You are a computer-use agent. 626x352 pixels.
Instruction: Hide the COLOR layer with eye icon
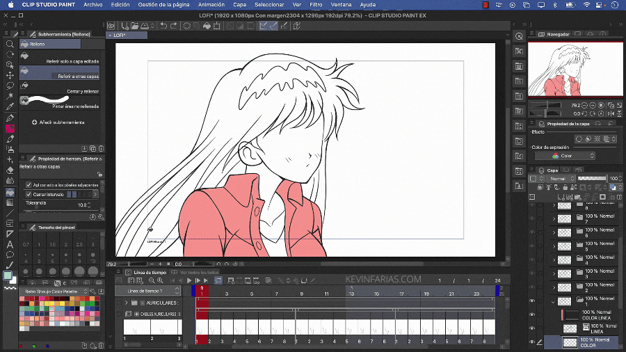tap(532, 342)
